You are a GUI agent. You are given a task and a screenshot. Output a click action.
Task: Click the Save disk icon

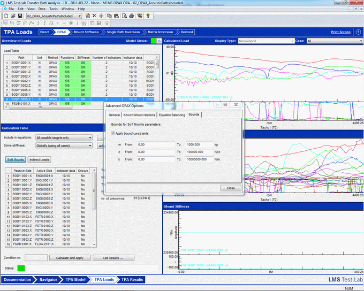click(20, 16)
